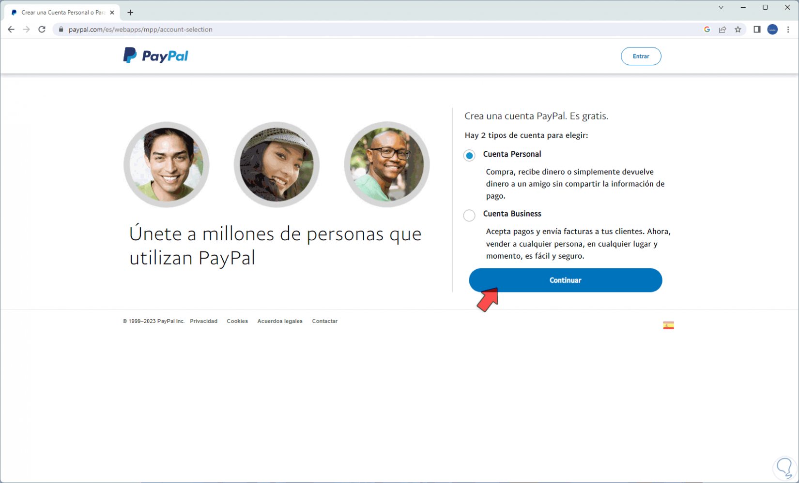This screenshot has width=799, height=483.
Task: Click the PayPal logo
Action: (x=155, y=56)
